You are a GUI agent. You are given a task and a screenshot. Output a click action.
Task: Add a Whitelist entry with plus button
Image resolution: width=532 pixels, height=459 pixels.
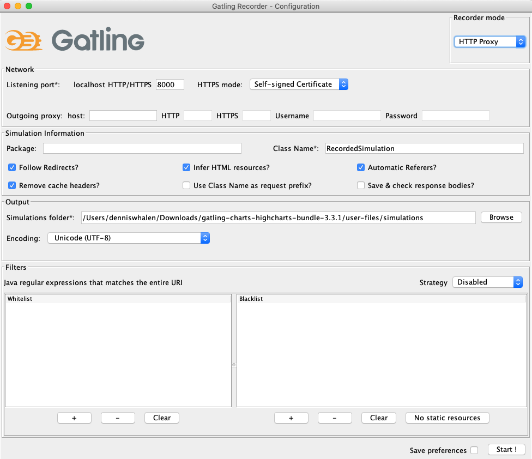coord(74,418)
